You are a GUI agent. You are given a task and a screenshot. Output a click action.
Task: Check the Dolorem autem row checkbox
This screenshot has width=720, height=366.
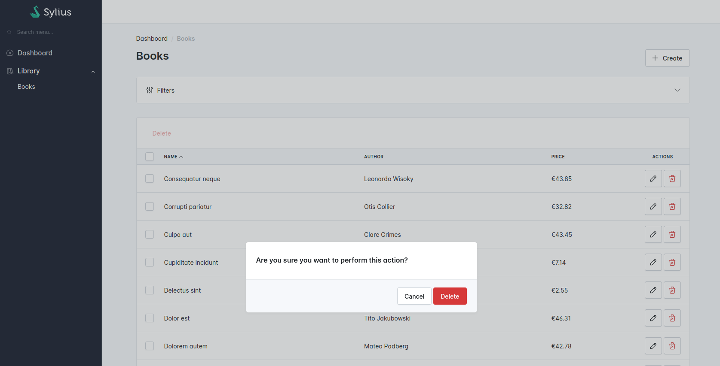[x=150, y=346]
